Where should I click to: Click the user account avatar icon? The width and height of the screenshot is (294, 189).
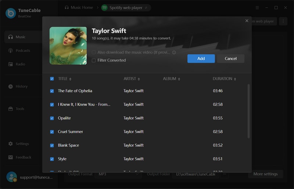tap(12, 177)
